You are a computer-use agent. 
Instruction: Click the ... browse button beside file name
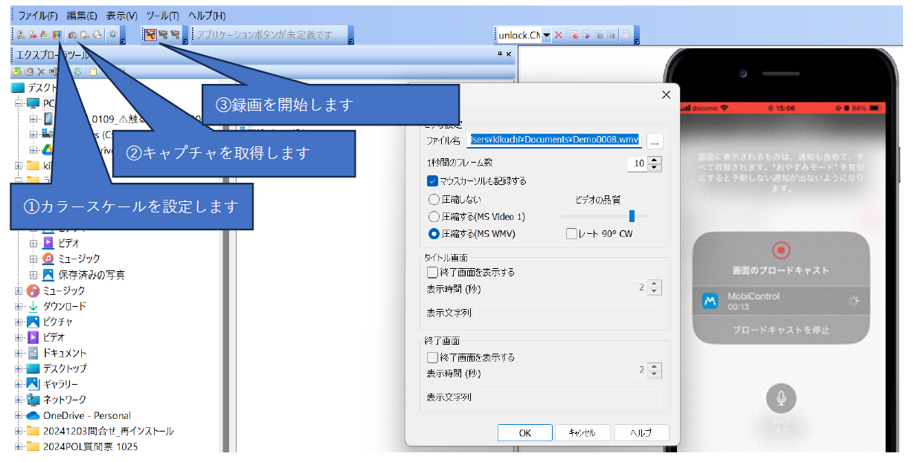click(655, 140)
